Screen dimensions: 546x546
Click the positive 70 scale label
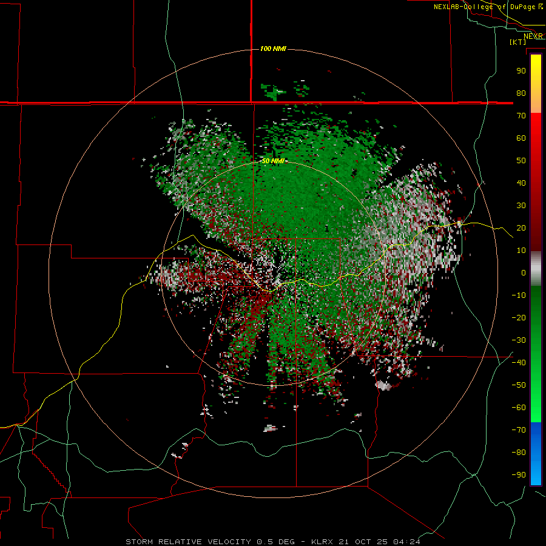pos(521,116)
